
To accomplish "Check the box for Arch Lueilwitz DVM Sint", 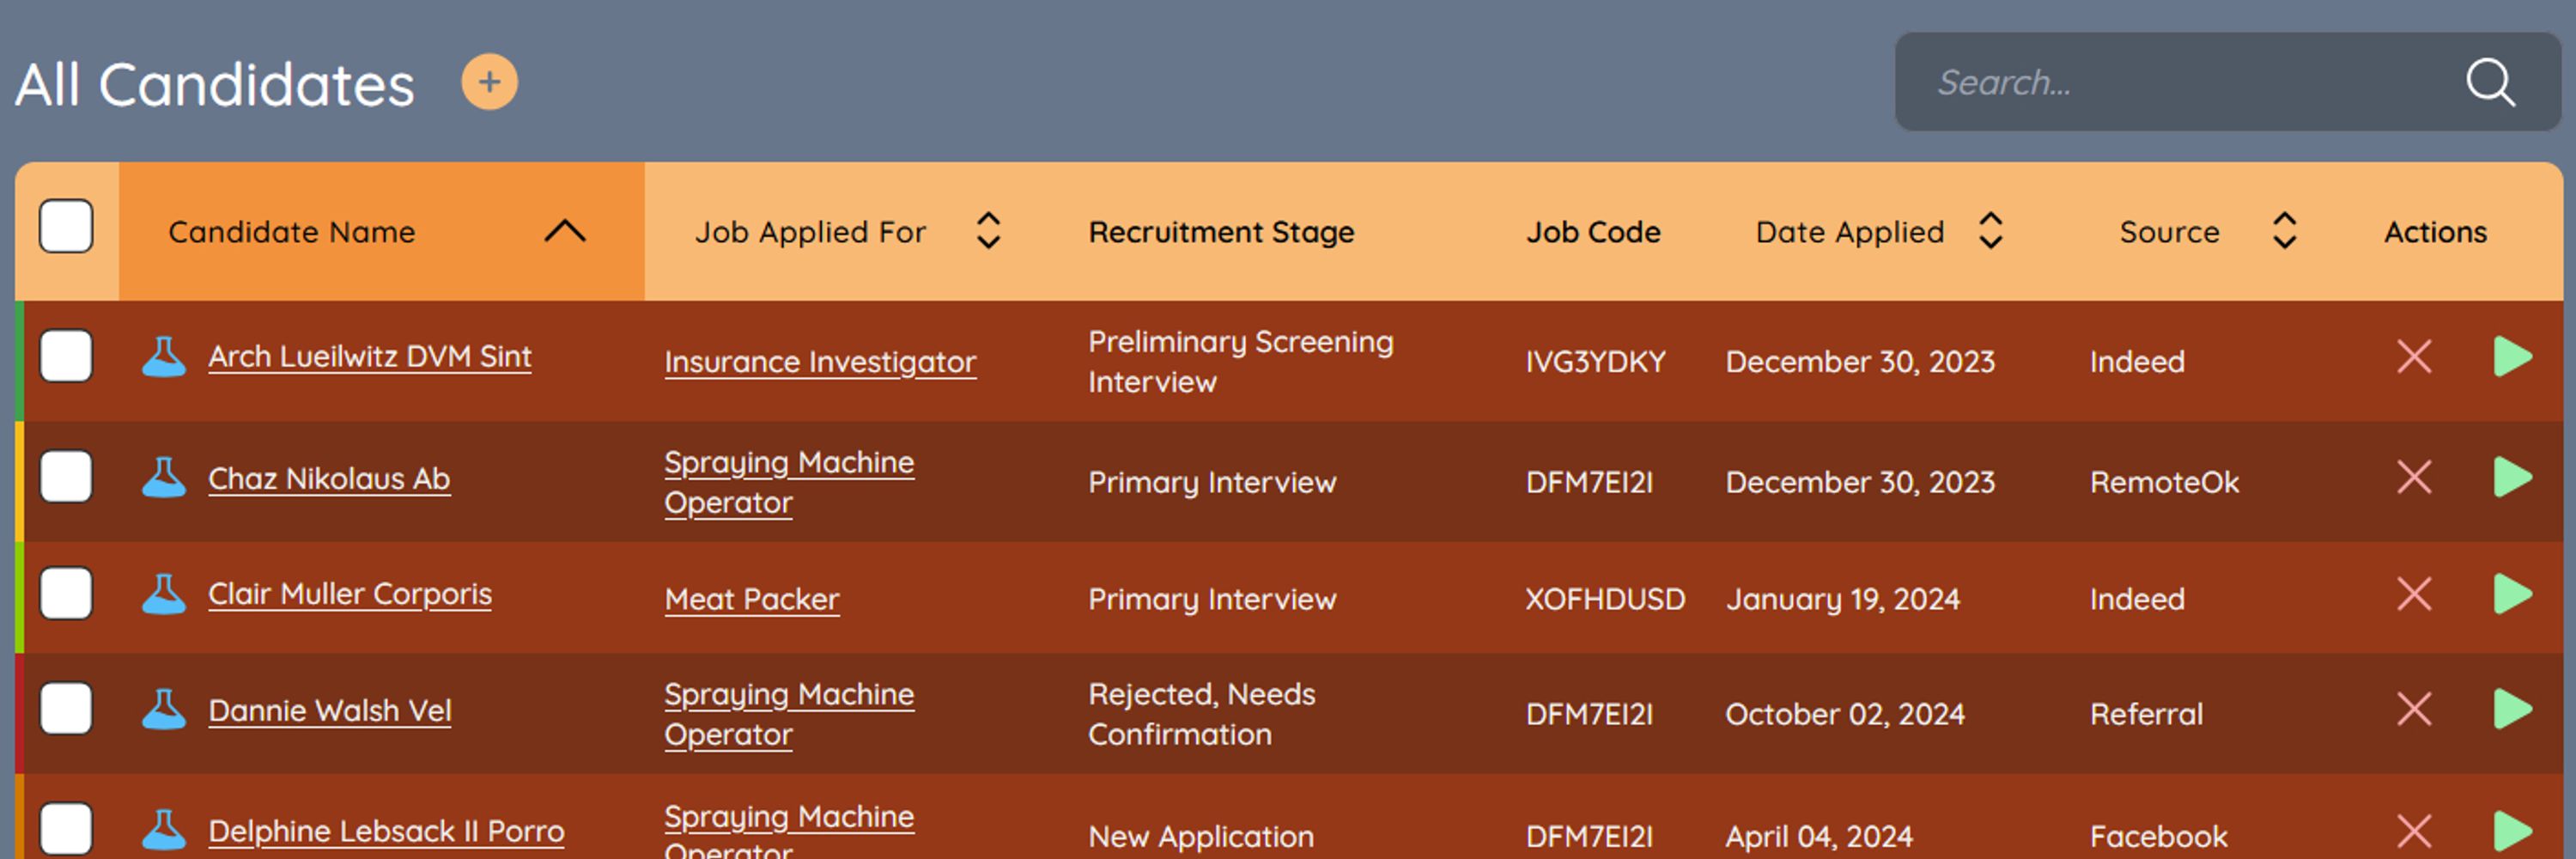I will [66, 357].
